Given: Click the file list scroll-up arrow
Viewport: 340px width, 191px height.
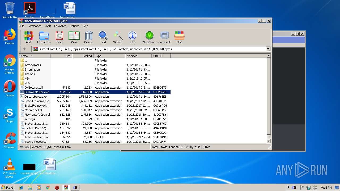Looking at the screenshot, I should click(x=269, y=56).
